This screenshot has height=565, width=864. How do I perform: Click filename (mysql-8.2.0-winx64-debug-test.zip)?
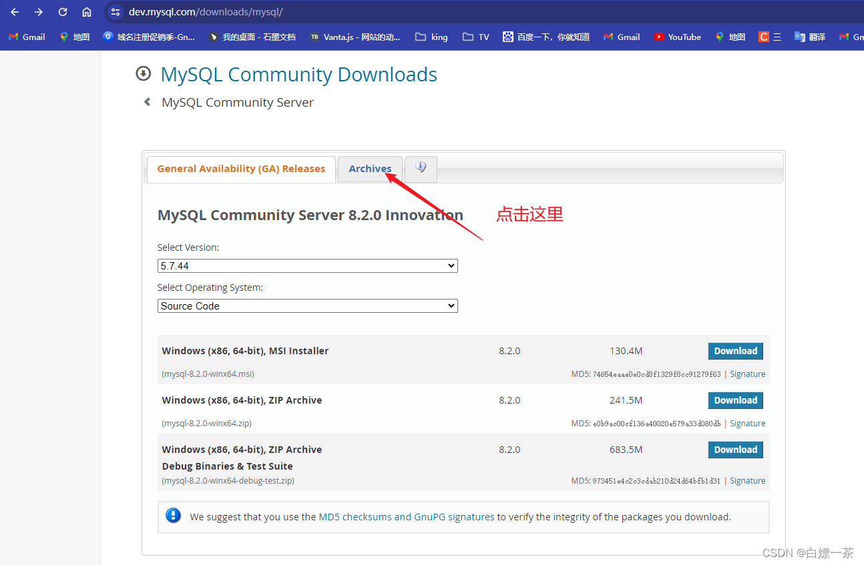(x=228, y=481)
